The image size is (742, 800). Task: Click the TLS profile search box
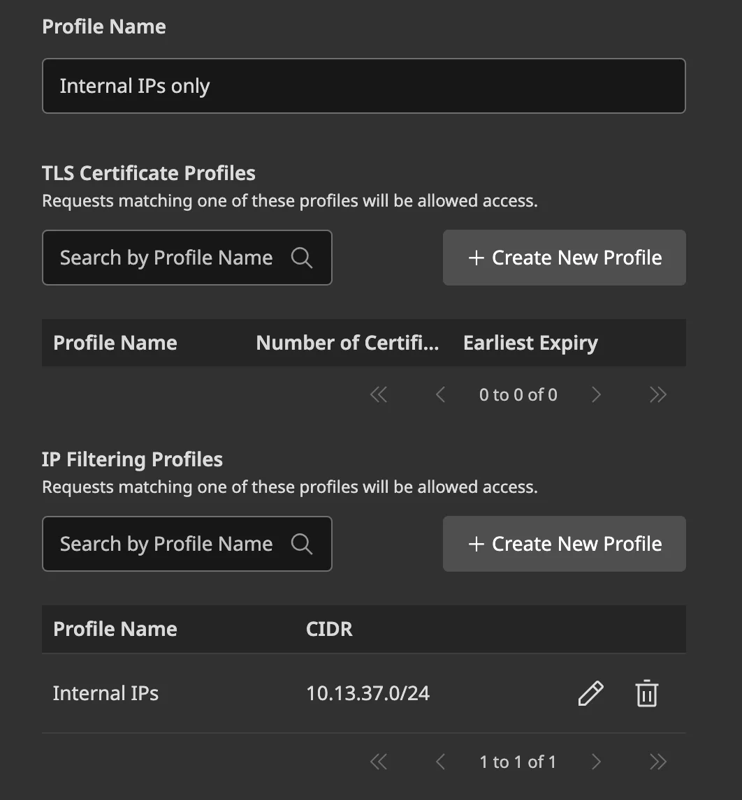(166, 258)
